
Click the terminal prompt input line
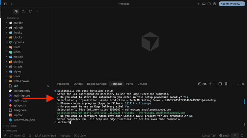[x=64, y=122]
